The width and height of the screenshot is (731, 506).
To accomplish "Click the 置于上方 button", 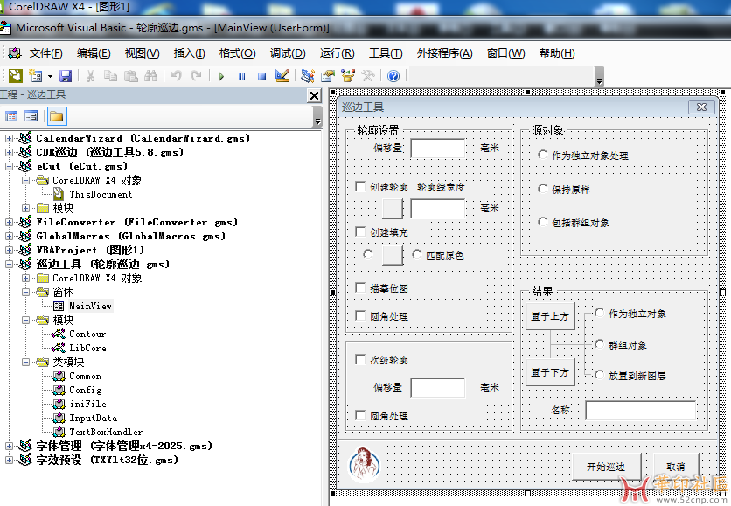I will (550, 316).
